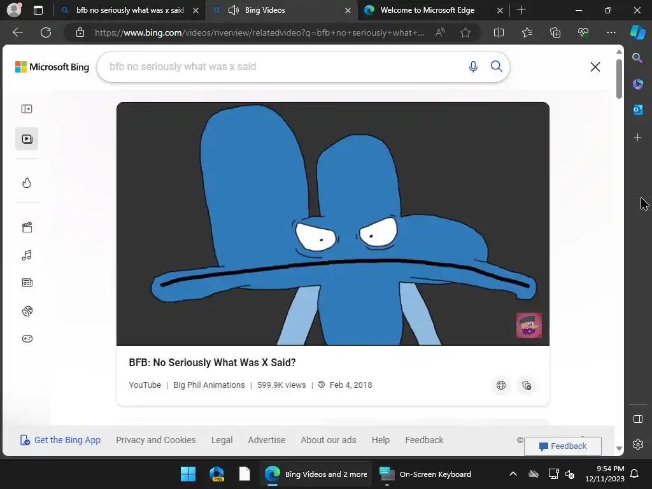The width and height of the screenshot is (652, 489).
Task: Open the Sports videos category
Action: 27,311
